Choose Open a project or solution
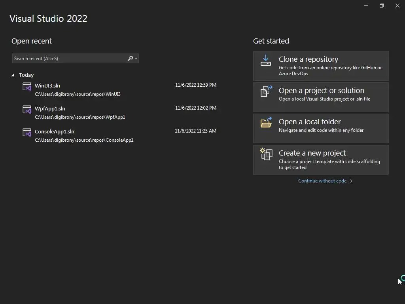This screenshot has height=304, width=405. coord(321,97)
